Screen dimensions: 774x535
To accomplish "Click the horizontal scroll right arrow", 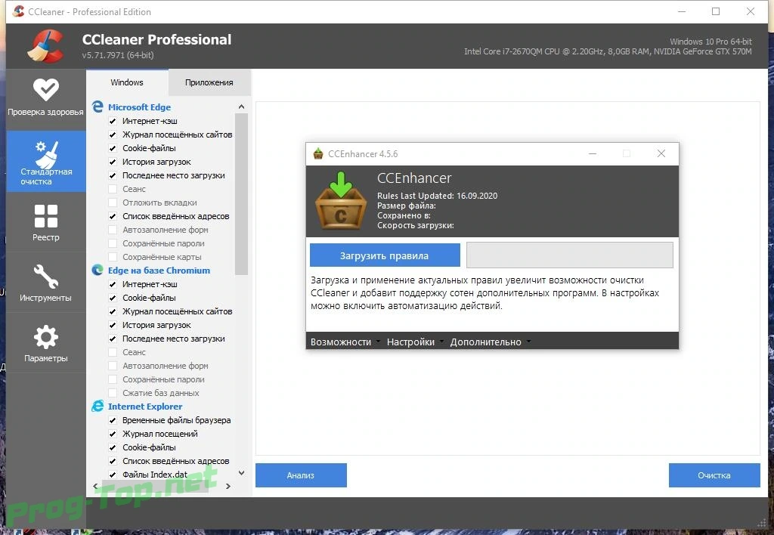I will click(228, 486).
